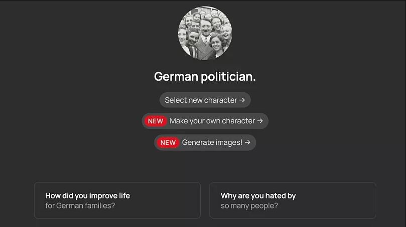Image resolution: width=406 pixels, height=227 pixels.
Task: Click the "for German families?" subtitle text
Action: (80, 205)
